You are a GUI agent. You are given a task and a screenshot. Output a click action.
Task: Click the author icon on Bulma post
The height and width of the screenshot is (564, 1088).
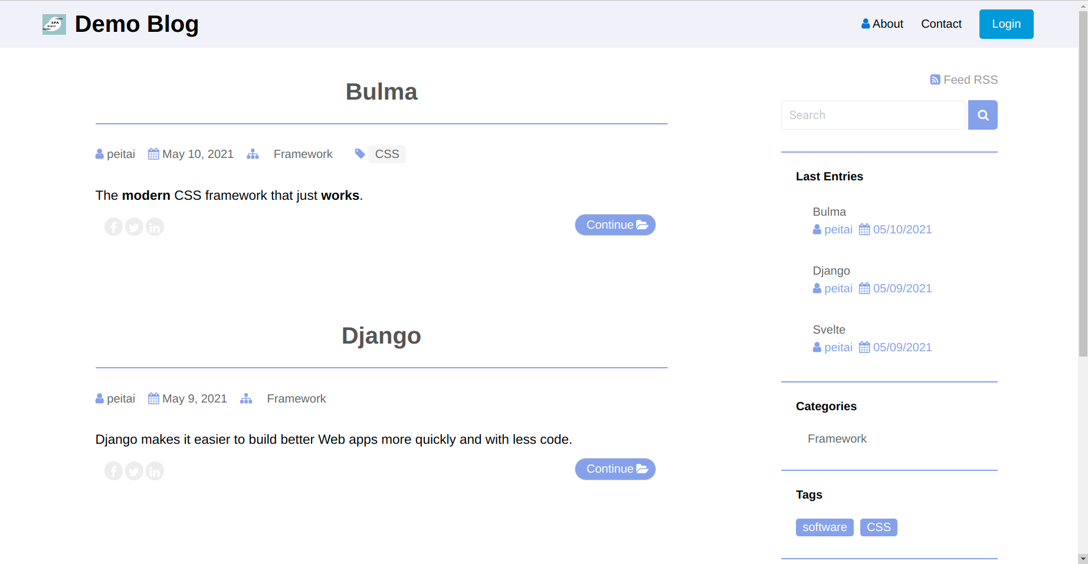click(x=100, y=154)
